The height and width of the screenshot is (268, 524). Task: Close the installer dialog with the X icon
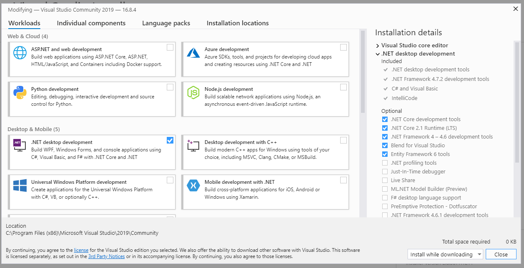[x=516, y=8]
